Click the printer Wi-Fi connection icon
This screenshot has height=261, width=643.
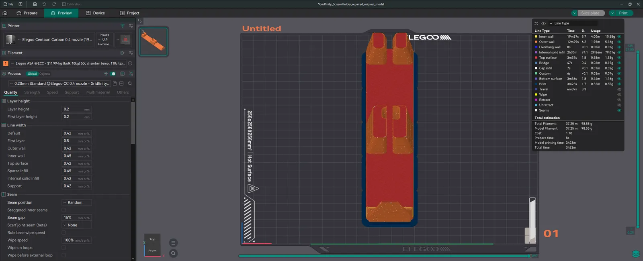pos(123,26)
